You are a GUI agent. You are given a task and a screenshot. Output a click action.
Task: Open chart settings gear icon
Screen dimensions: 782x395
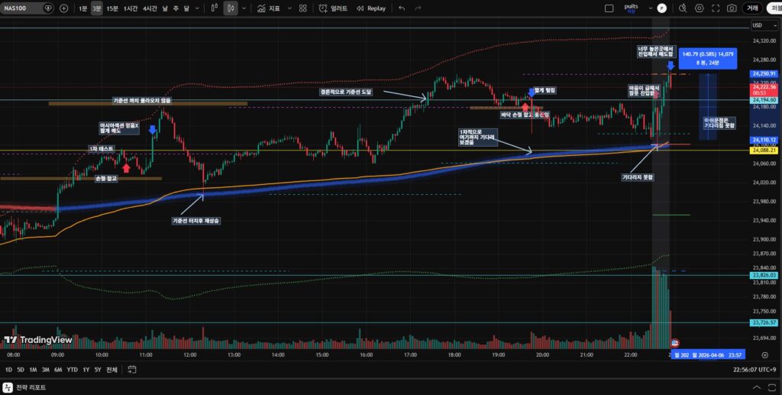point(699,8)
